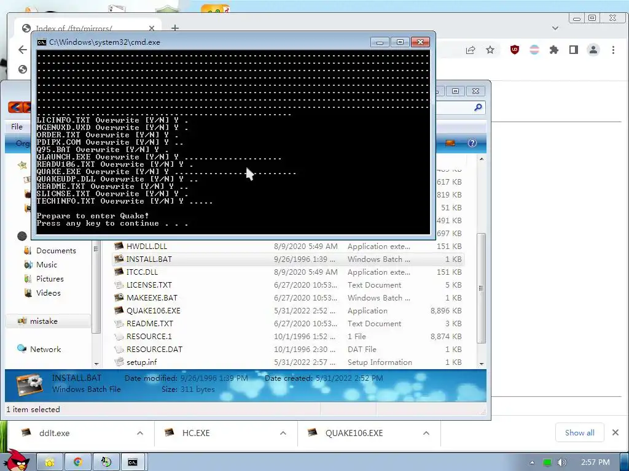The height and width of the screenshot is (471, 629).
Task: Click the share page icon in Chrome
Action: coord(470,50)
